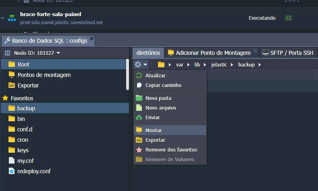318x191 pixels.
Task: Close the Banco de Dados SQL tab
Action: click(91, 39)
